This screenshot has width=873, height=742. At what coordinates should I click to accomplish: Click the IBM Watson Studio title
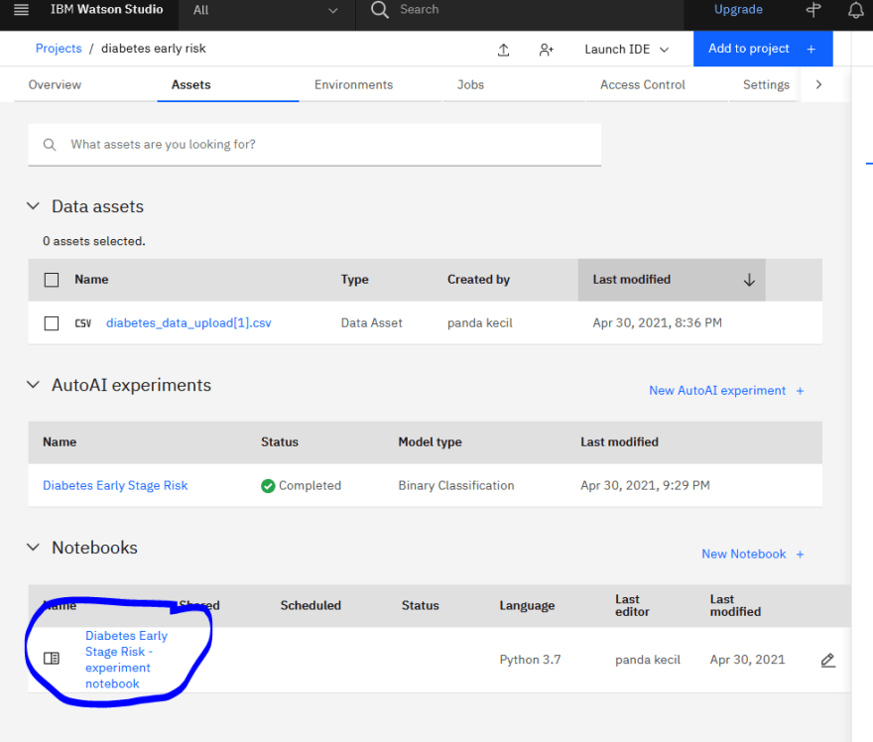(107, 10)
